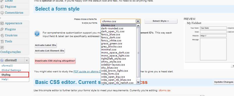
Task: Select mono_space_light.css style option
Action: point(119,56)
